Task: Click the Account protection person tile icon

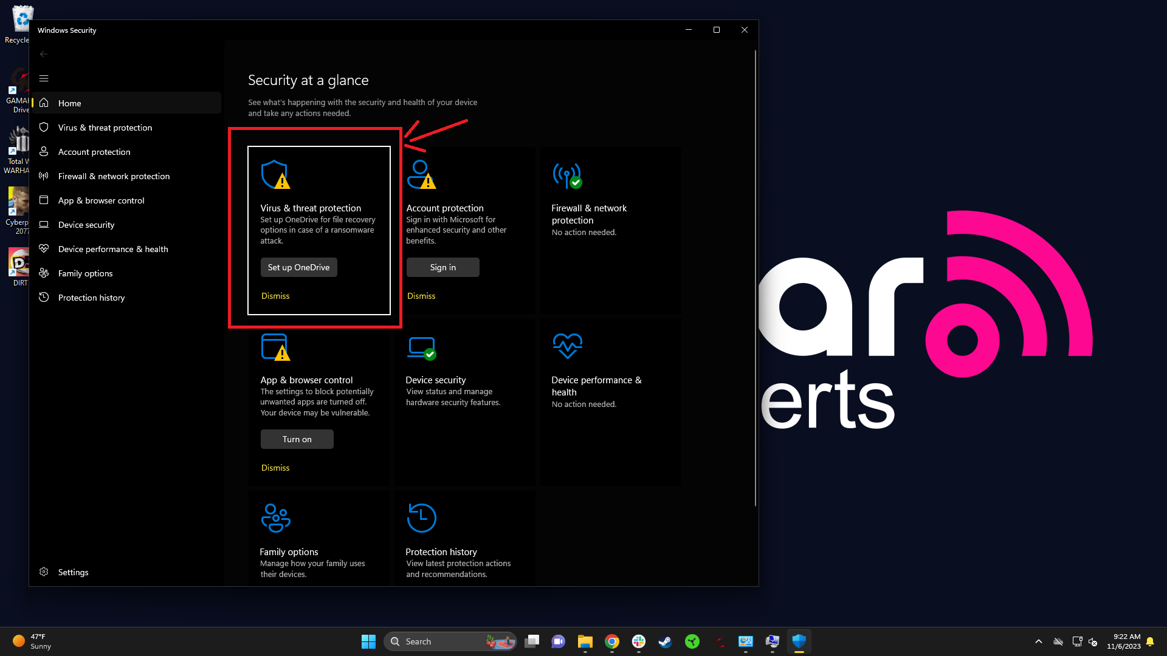Action: point(421,175)
